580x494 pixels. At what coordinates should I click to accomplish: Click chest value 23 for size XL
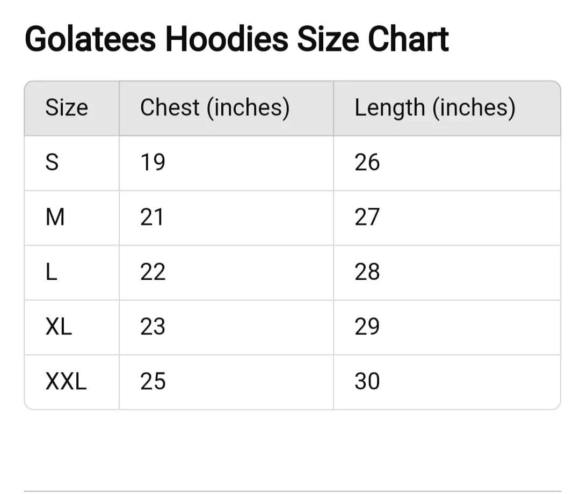[153, 327]
